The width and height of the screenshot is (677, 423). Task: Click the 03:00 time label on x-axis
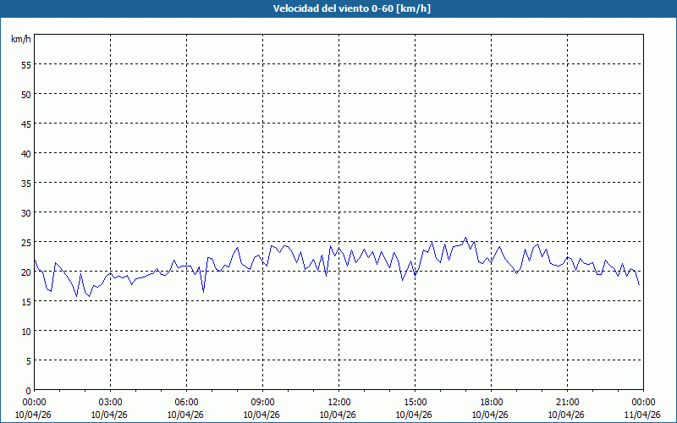coord(110,402)
